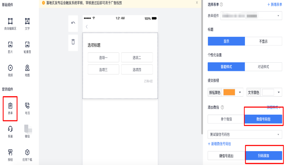Click the 新增表单 link
This screenshot has height=165, width=288.
pos(275,5)
